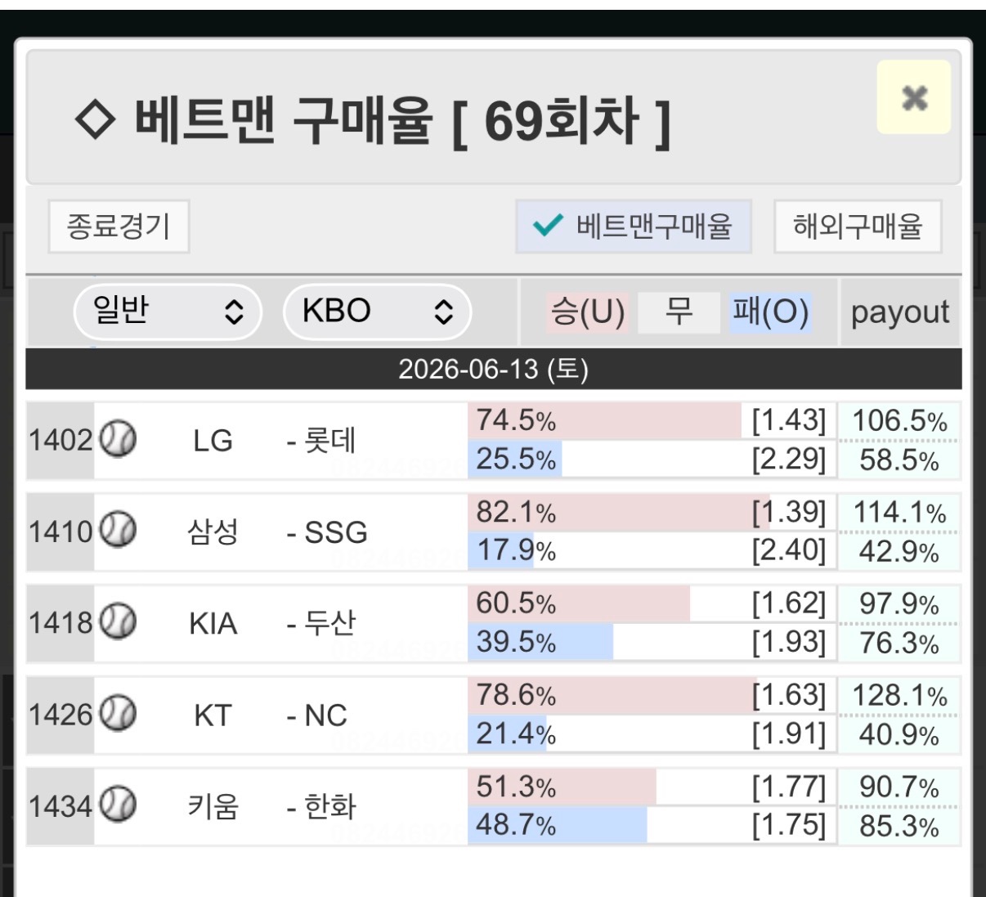Click the 40.9% payout value
Viewport: 986px width, 897px height.
[x=899, y=735]
